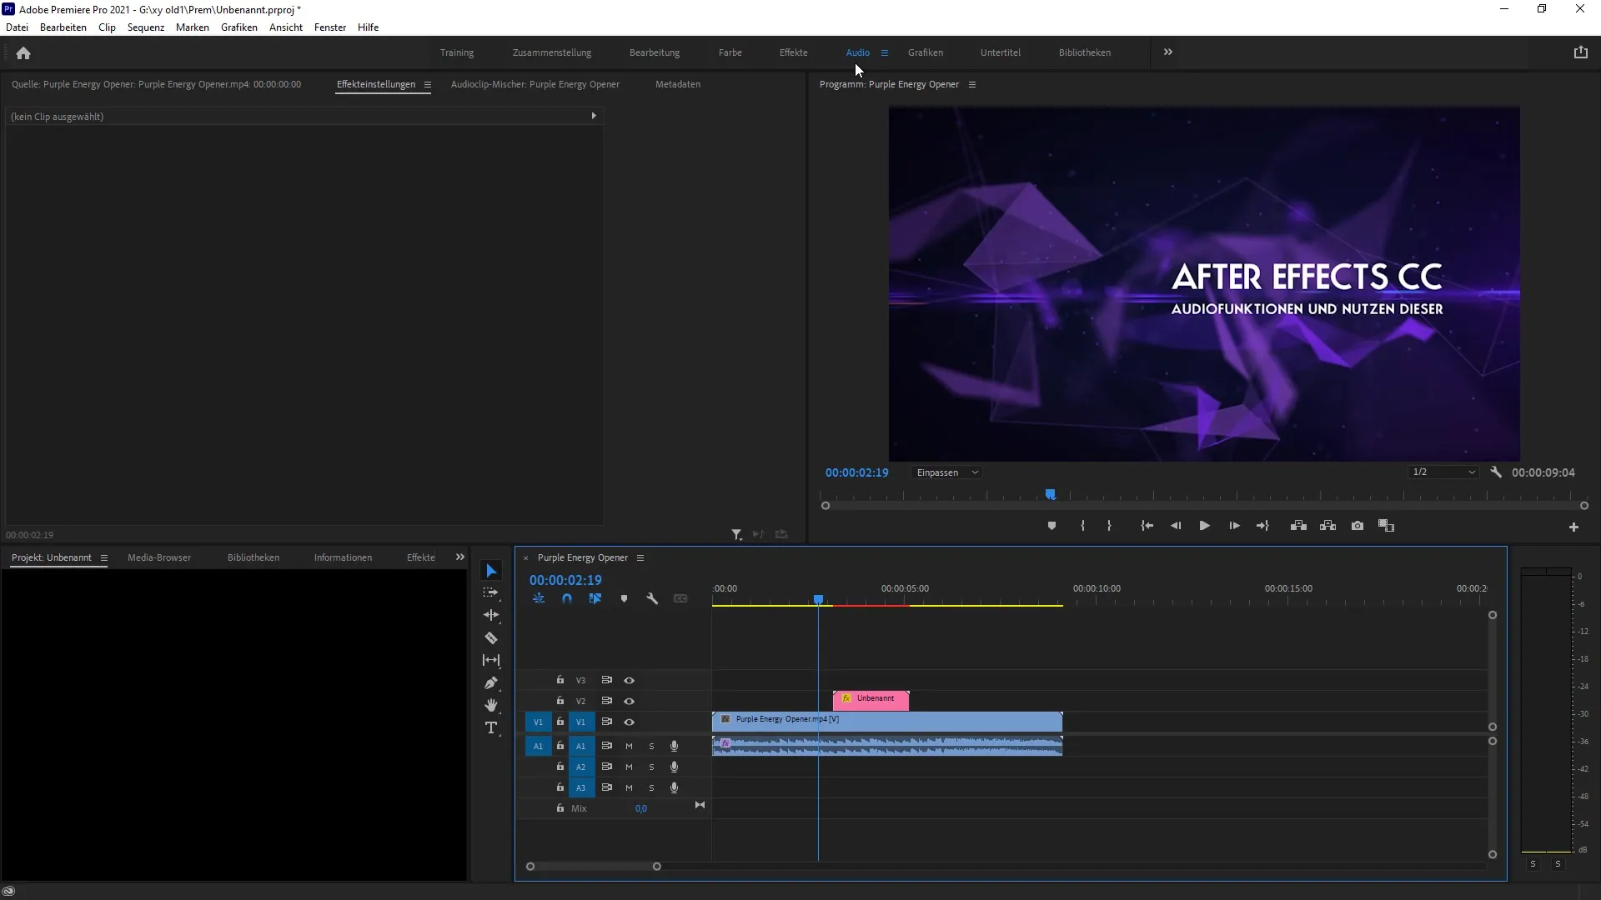Open Projekt panel menu
Image resolution: width=1601 pixels, height=900 pixels.
click(x=104, y=558)
